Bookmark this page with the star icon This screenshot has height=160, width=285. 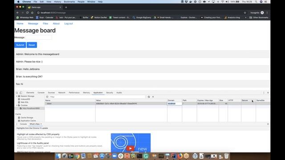click(x=245, y=13)
